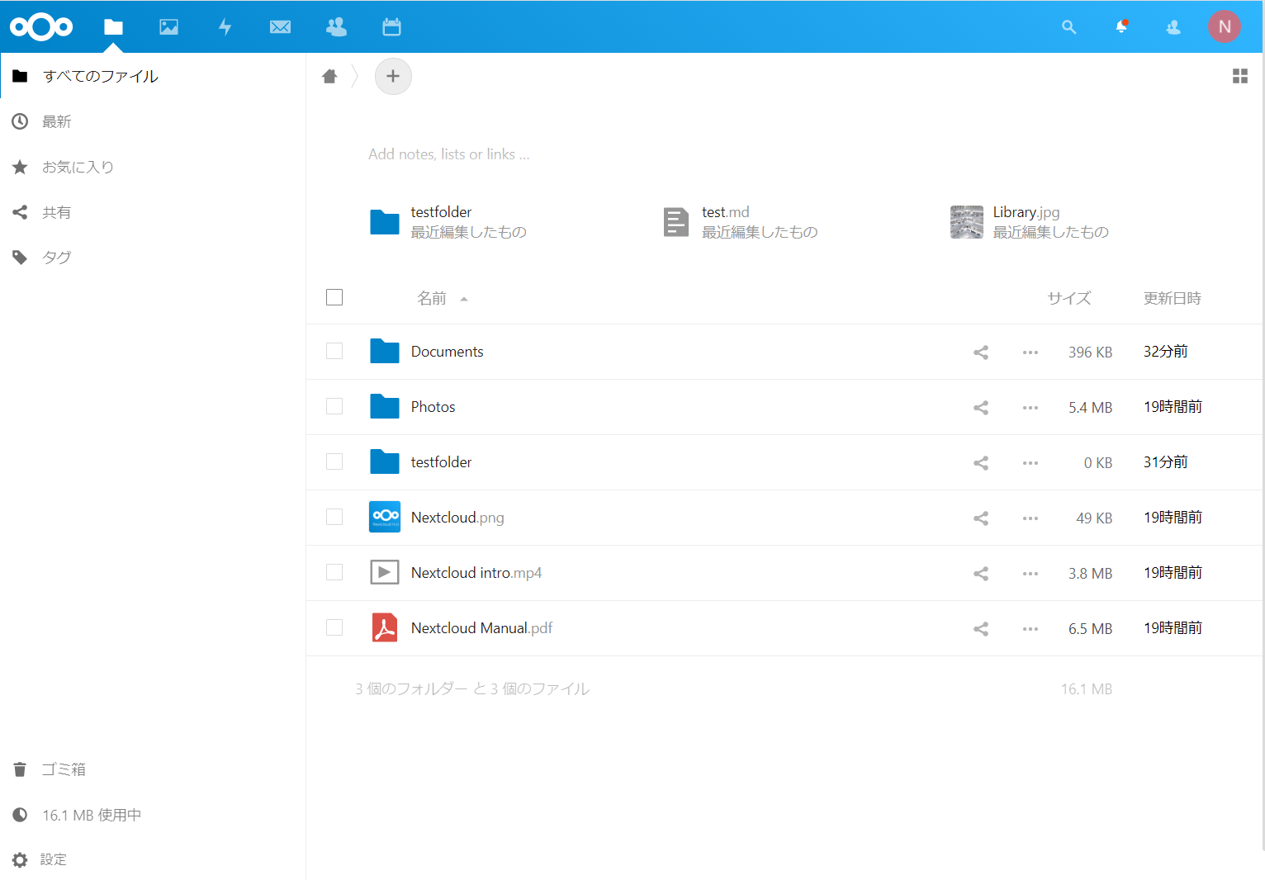
Task: Select 最新 recent files in sidebar
Action: (x=153, y=121)
